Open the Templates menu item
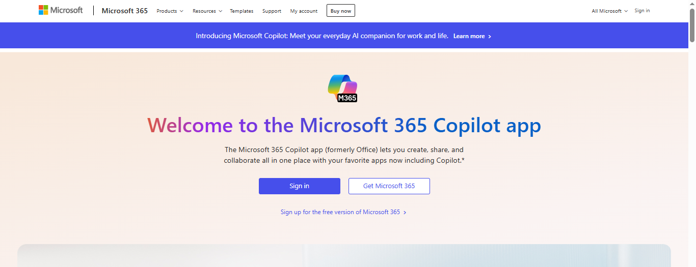696x267 pixels. click(x=242, y=11)
